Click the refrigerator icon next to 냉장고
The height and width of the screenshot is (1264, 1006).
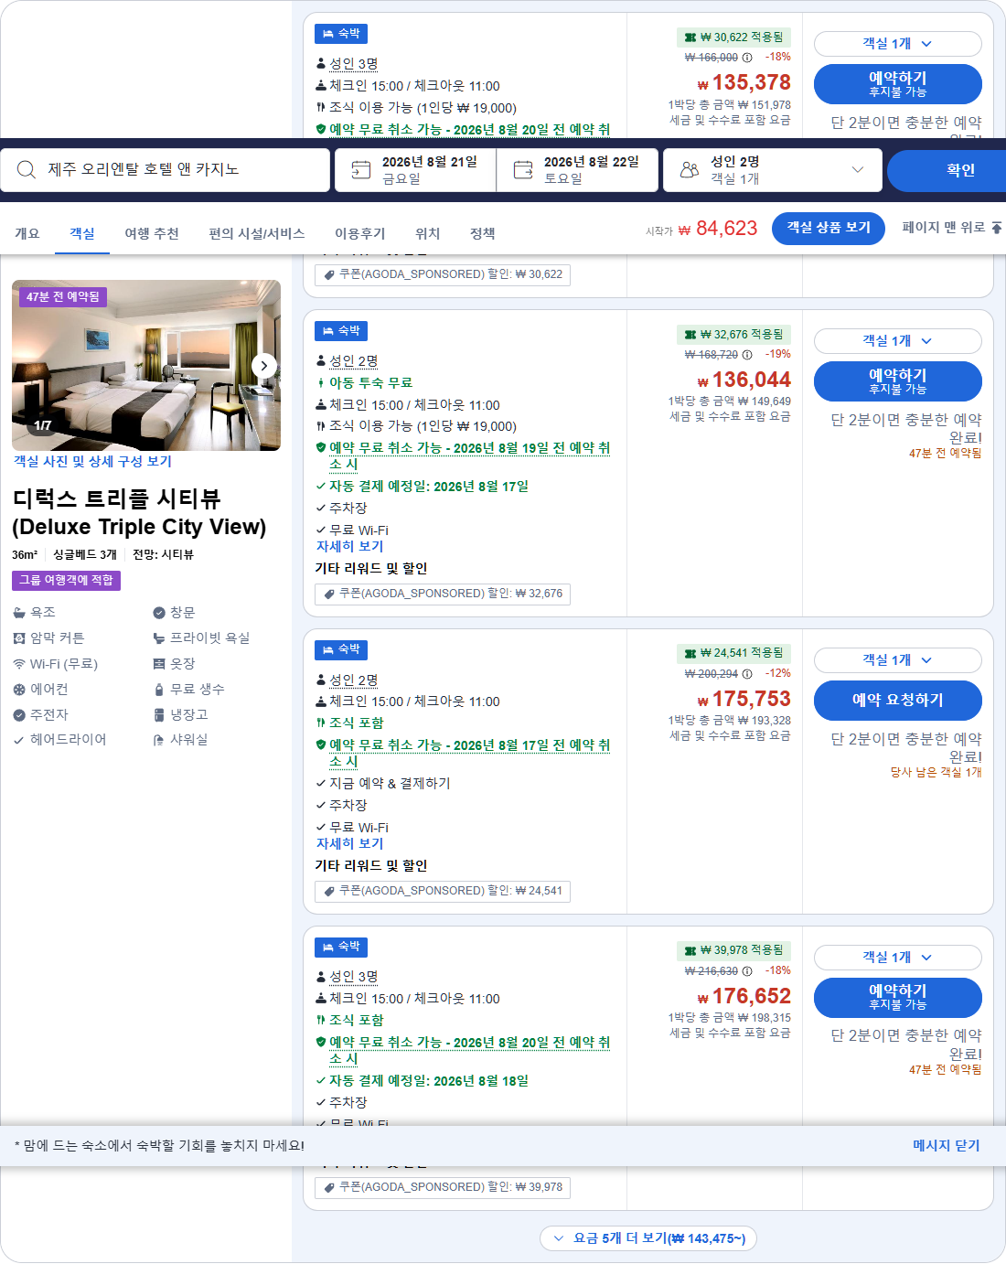[159, 715]
